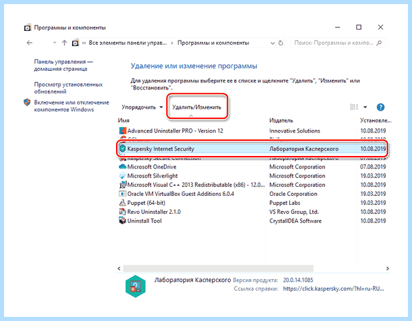The width and height of the screenshot is (412, 321).
Task: Minimize the Programs and Features window
Action: coord(338,27)
